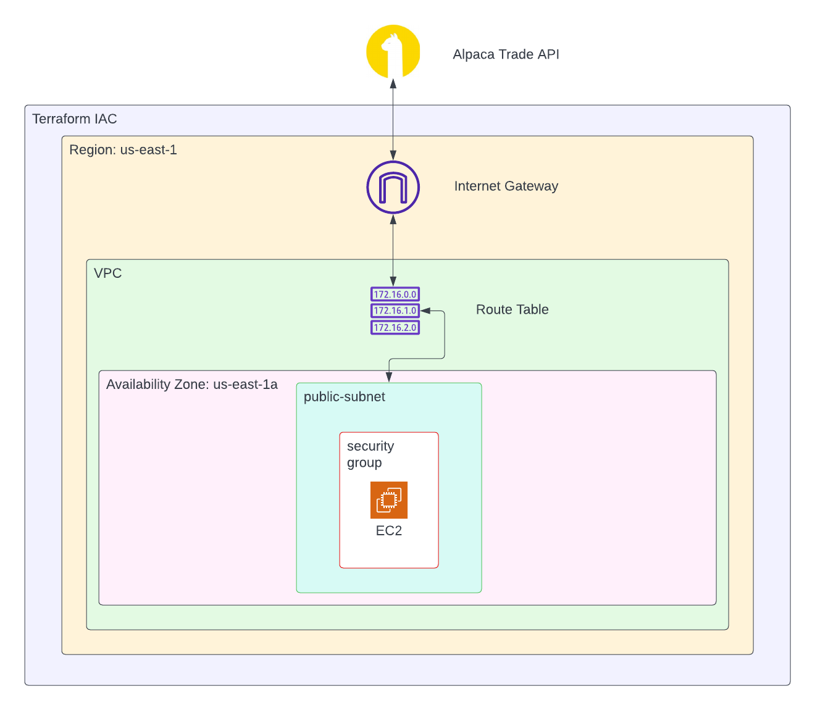Select the purple Internet Gateway icon
The image size is (815, 710).
click(x=393, y=187)
